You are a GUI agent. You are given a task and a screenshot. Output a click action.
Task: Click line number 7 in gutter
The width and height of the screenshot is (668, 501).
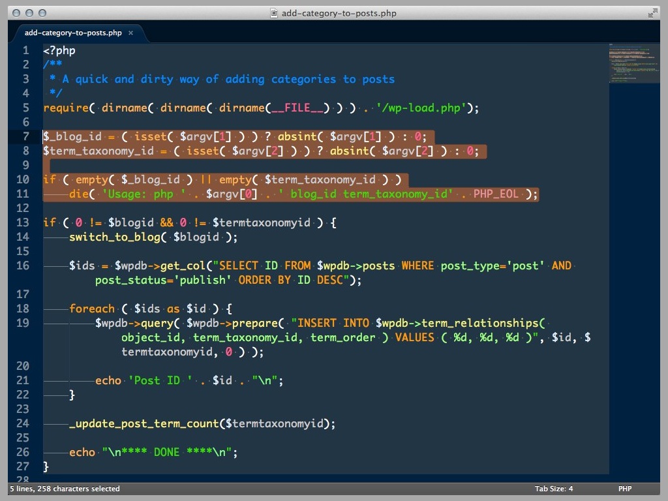26,136
